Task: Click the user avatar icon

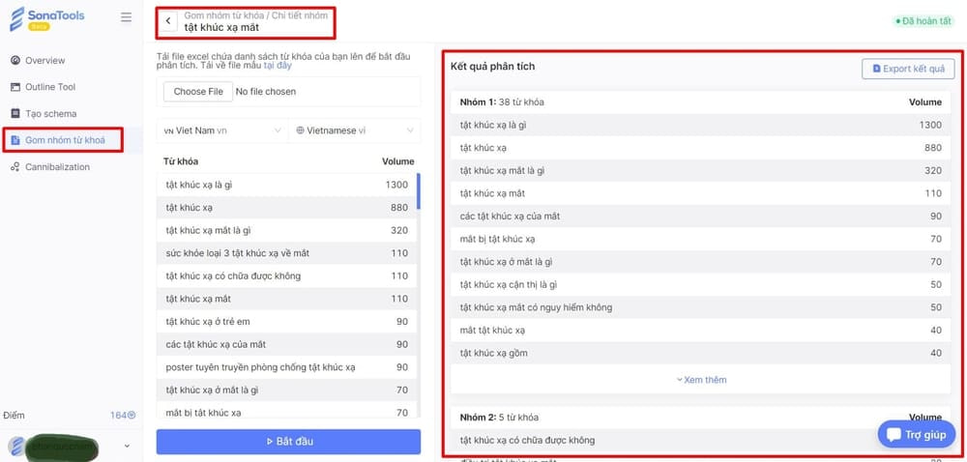Action: 16,446
